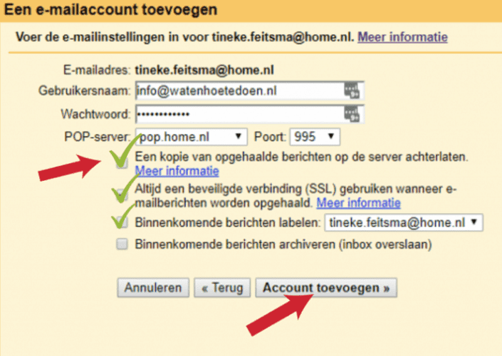Screen dimensions: 502x356
Task: Open the POP-server dropdown pop.home.nl
Action: 191,137
